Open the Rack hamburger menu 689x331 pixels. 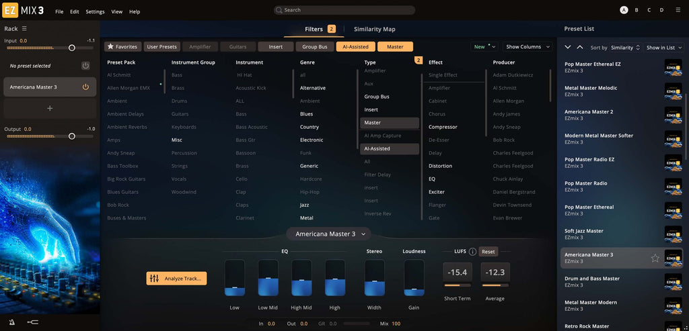click(x=24, y=28)
